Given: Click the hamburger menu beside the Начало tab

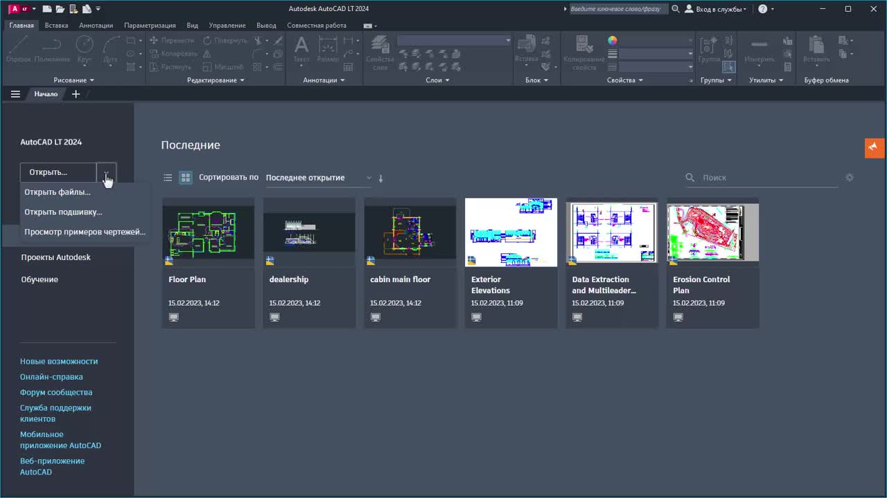Looking at the screenshot, I should tap(15, 94).
